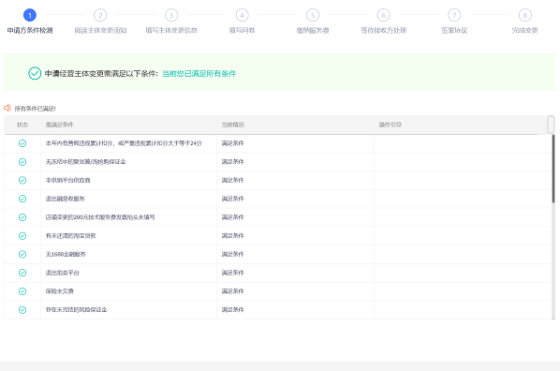Select the condition text mentioning 24分
The width and height of the screenshot is (560, 371).
(x=124, y=143)
